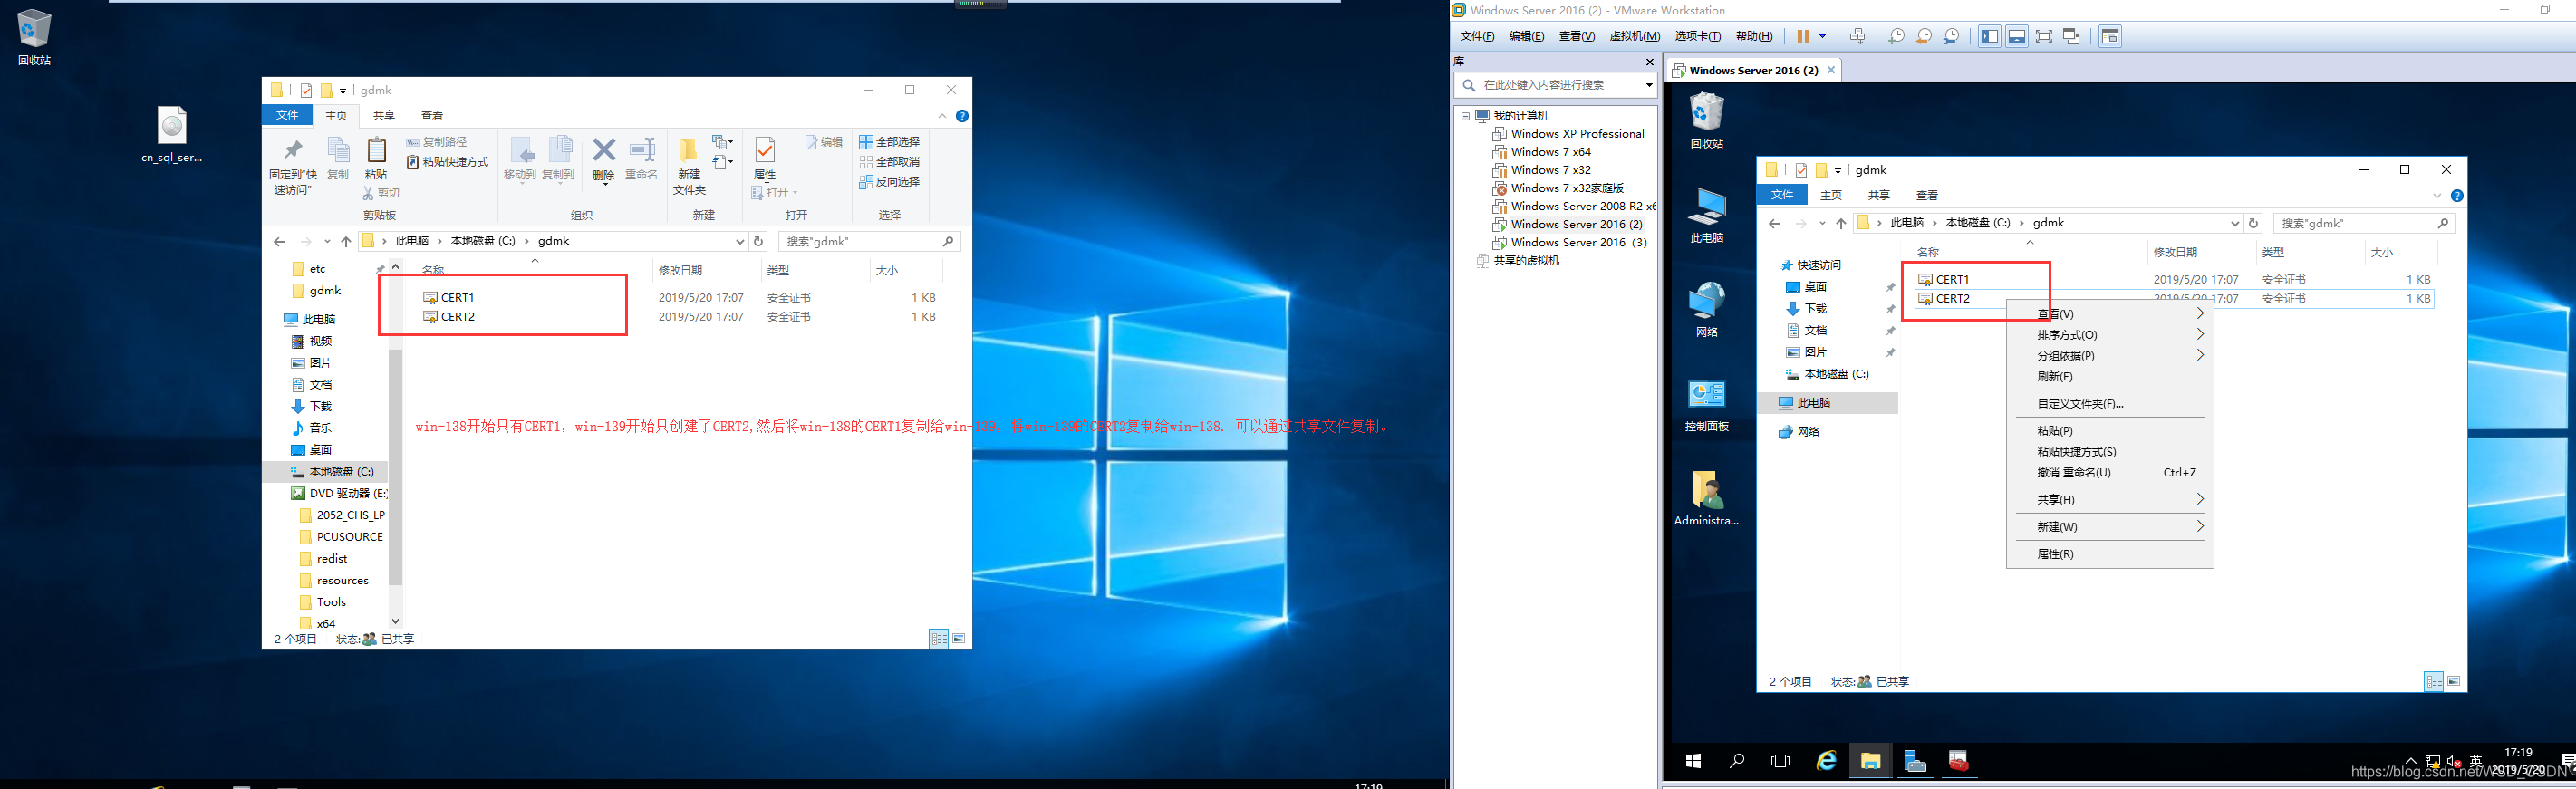
Task: Click Up arrow in left Explorer navigation
Action: coord(346,241)
